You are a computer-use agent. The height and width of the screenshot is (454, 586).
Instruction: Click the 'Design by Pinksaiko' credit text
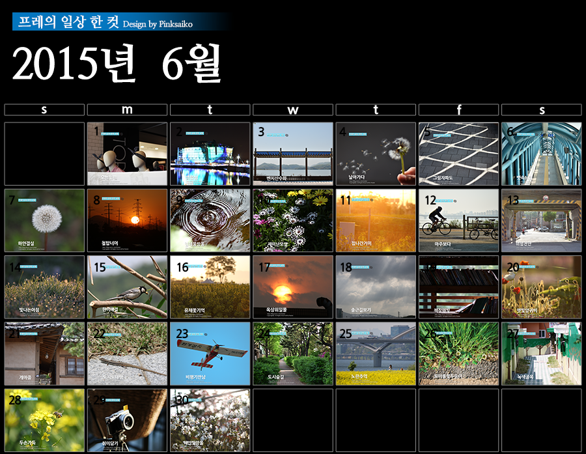158,24
